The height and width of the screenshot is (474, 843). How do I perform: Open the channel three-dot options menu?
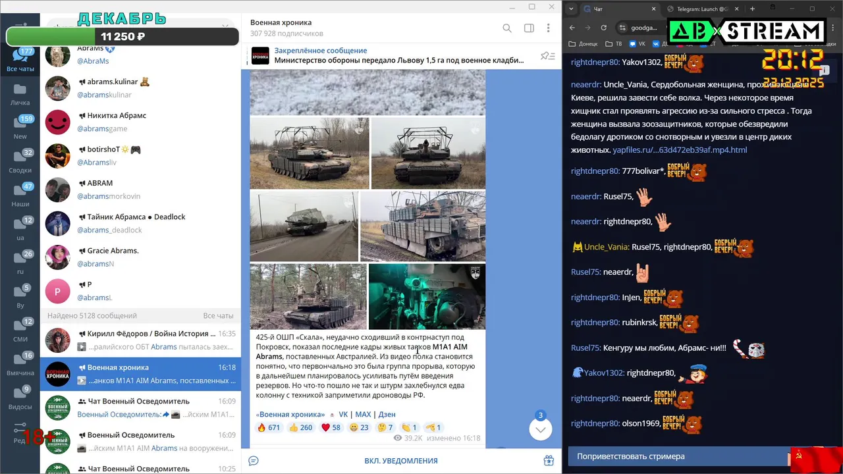pyautogui.click(x=548, y=28)
